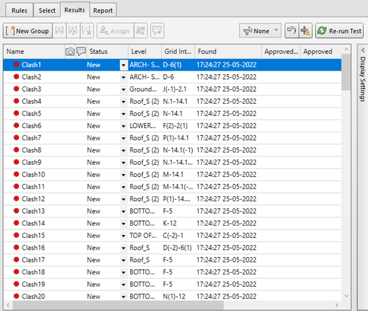The width and height of the screenshot is (368, 311).
Task: Click the Add Comment speech bubble icon
Action: [157, 31]
